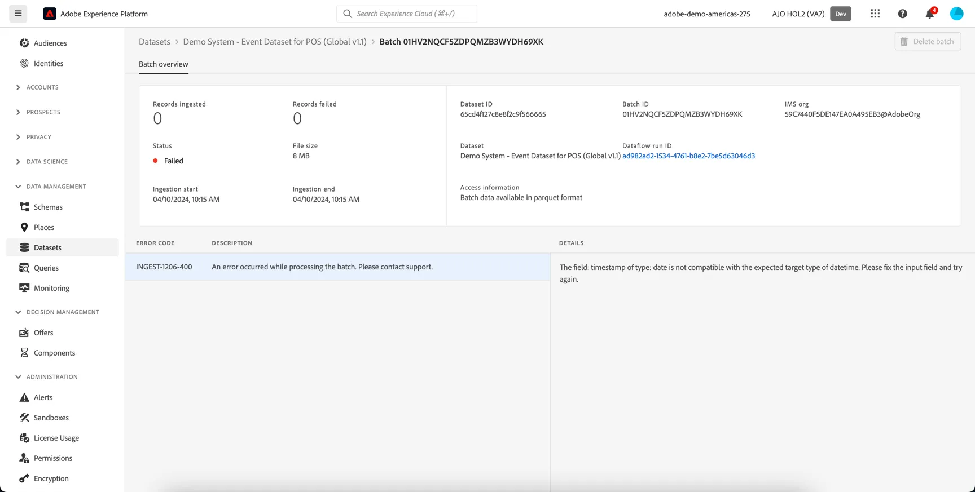This screenshot has height=492, width=975.
Task: Expand the Privacy section
Action: pos(18,137)
